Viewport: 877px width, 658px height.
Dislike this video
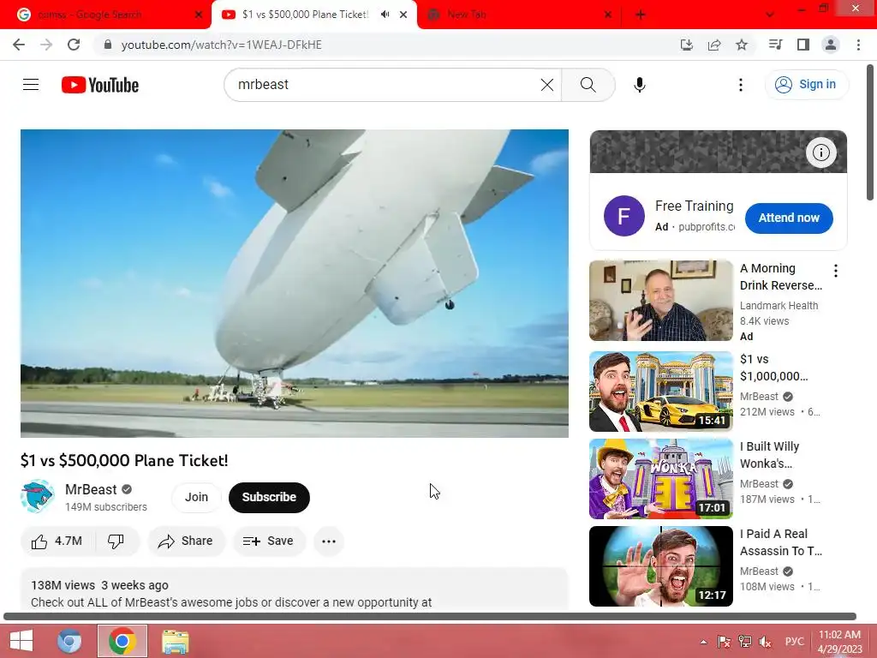[x=116, y=541]
